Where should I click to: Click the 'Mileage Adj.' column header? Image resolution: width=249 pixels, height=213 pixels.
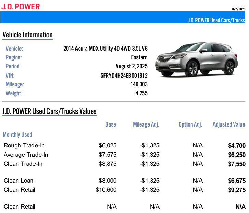[x=146, y=124]
